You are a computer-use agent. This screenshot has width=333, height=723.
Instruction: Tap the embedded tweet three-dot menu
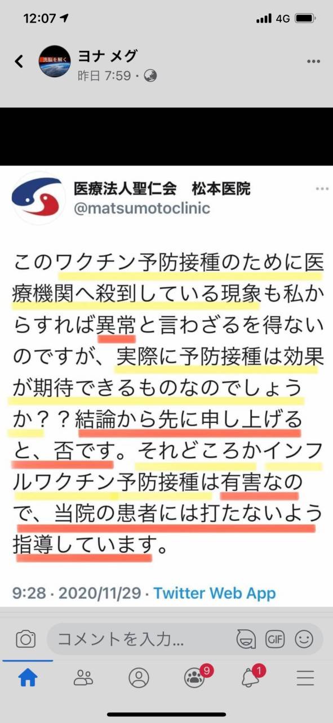click(322, 189)
